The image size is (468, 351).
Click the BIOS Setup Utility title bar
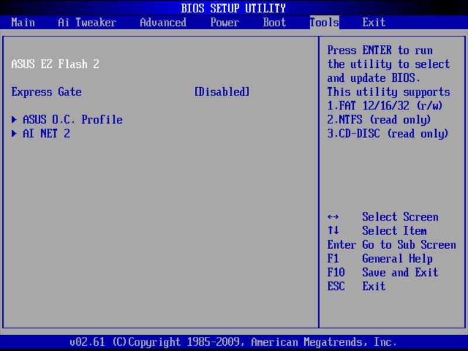click(234, 8)
